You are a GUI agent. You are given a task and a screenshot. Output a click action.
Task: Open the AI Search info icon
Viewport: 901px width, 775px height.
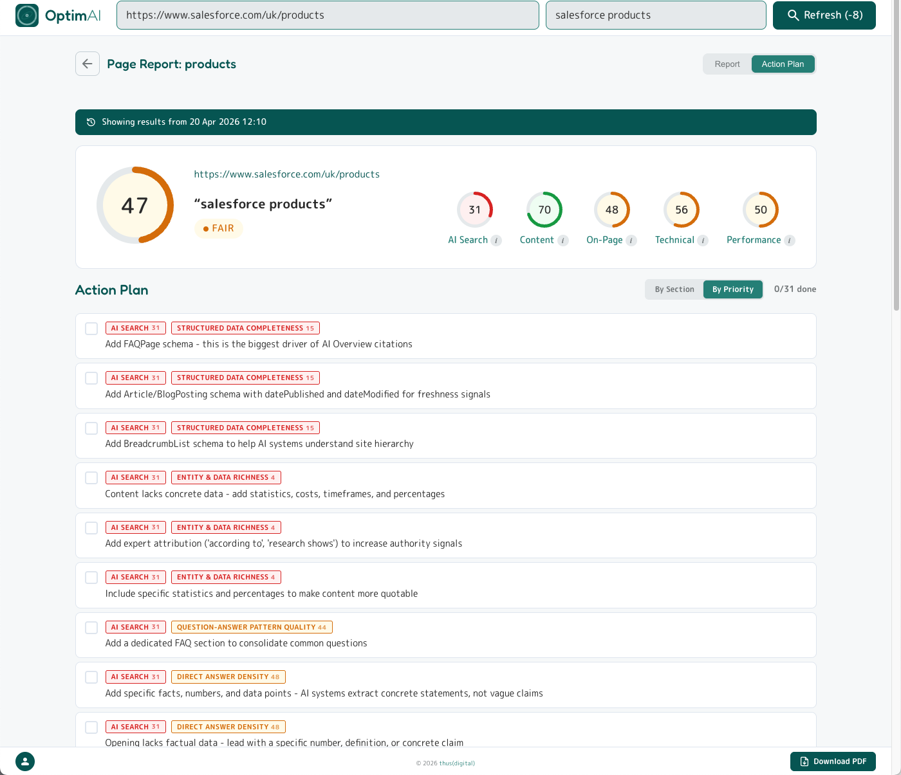coord(496,241)
